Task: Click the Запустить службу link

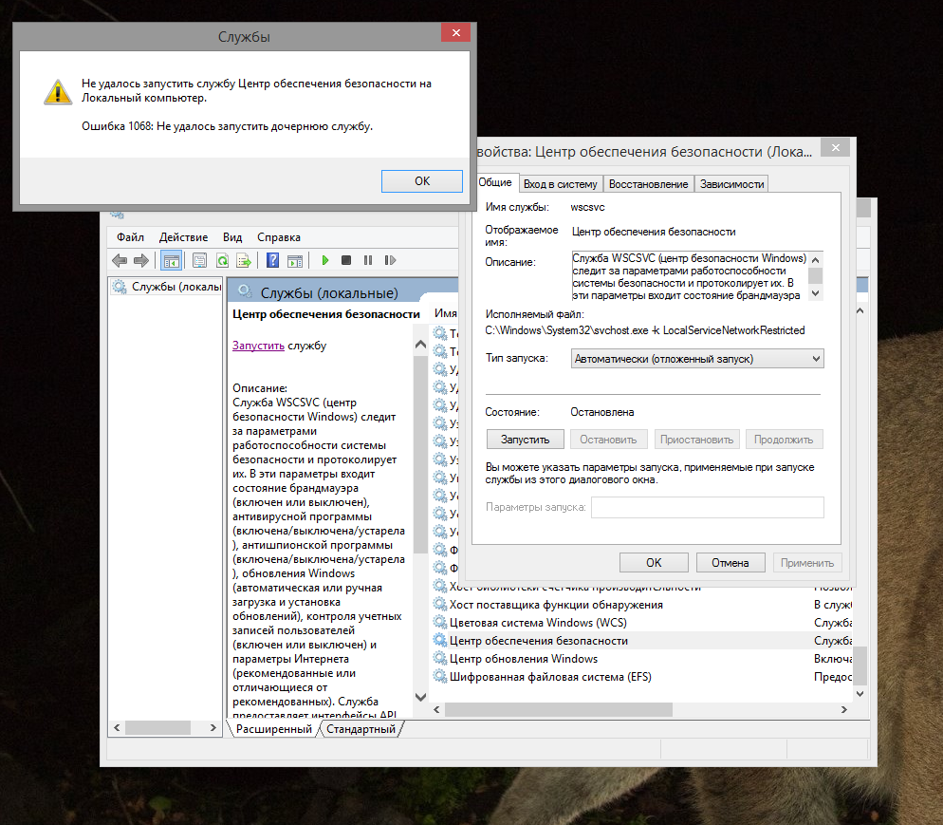Action: click(258, 347)
